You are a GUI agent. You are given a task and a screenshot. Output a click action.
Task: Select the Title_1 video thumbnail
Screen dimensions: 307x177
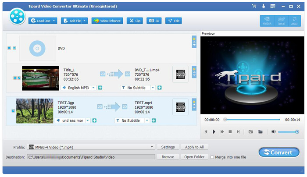(40, 78)
